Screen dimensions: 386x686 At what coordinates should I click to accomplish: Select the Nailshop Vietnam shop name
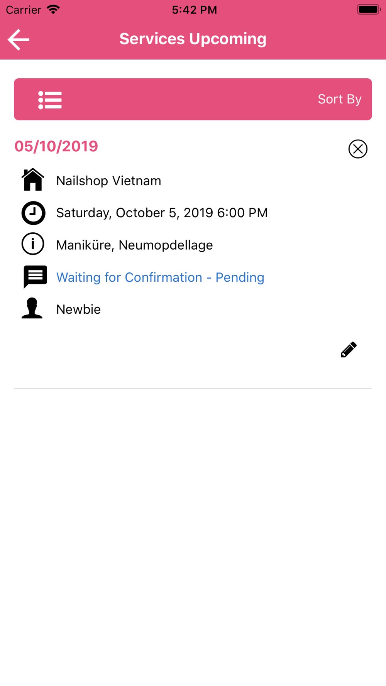[108, 181]
